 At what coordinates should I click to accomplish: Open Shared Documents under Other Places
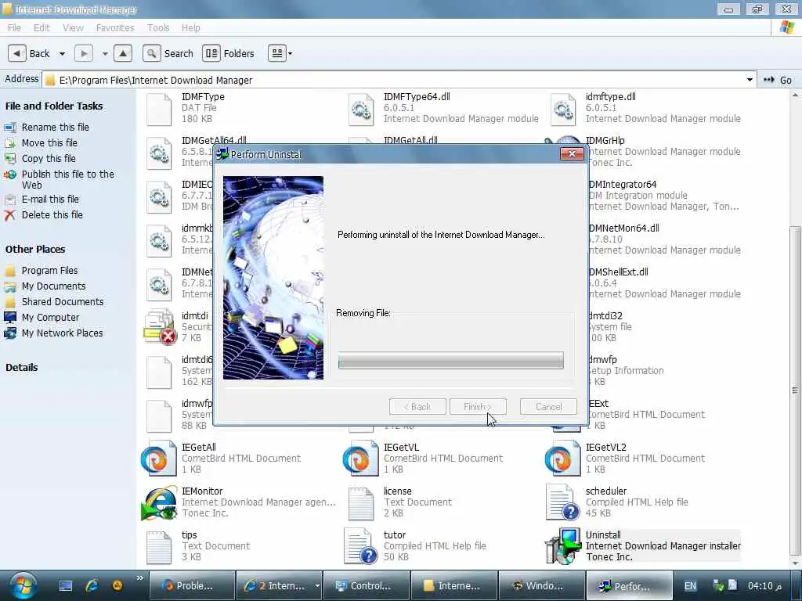point(63,302)
